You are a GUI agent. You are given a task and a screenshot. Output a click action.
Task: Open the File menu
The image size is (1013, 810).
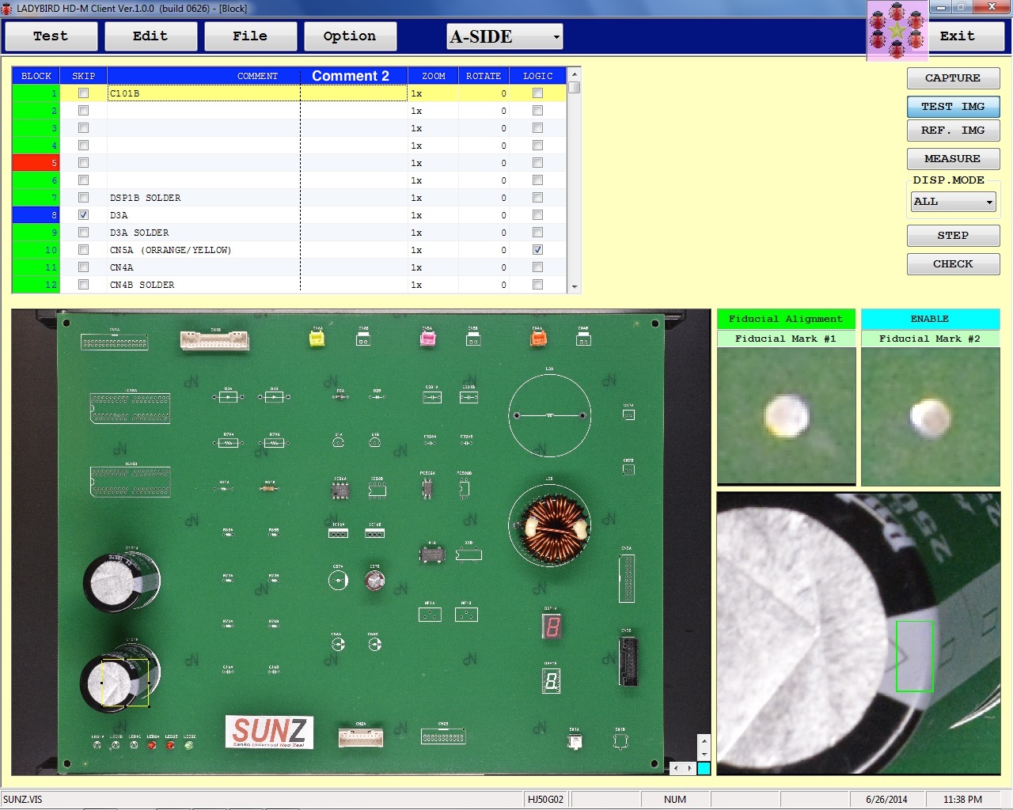[x=250, y=36]
